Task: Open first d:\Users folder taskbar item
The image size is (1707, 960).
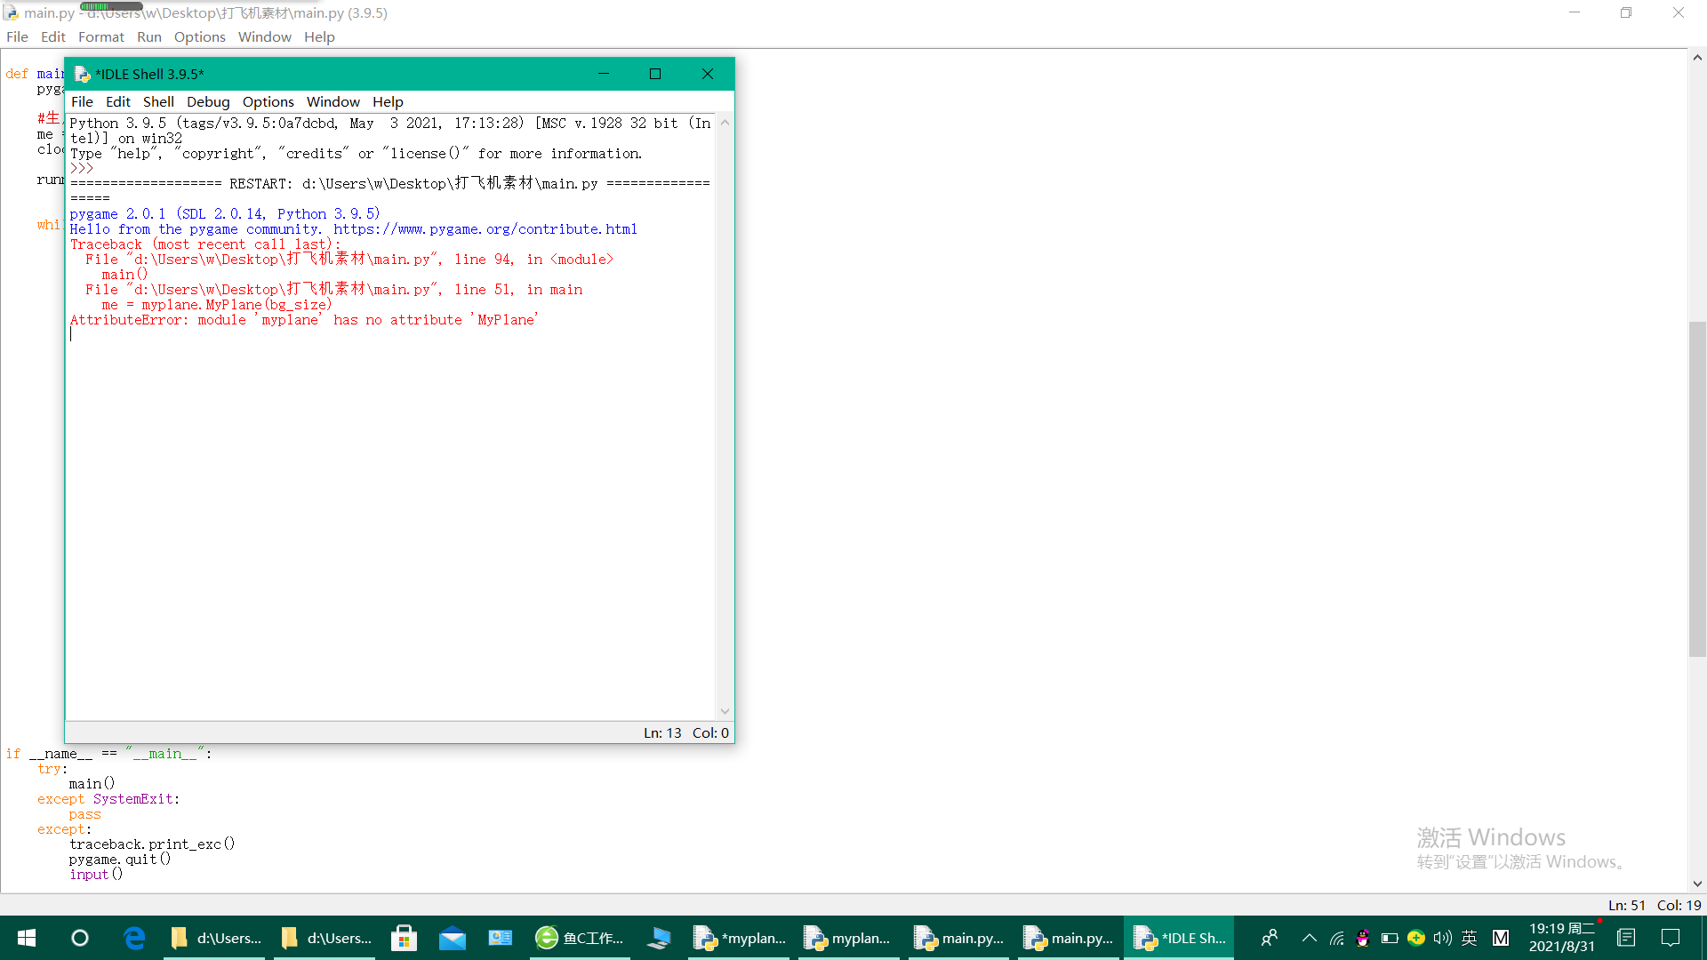Action: click(216, 938)
